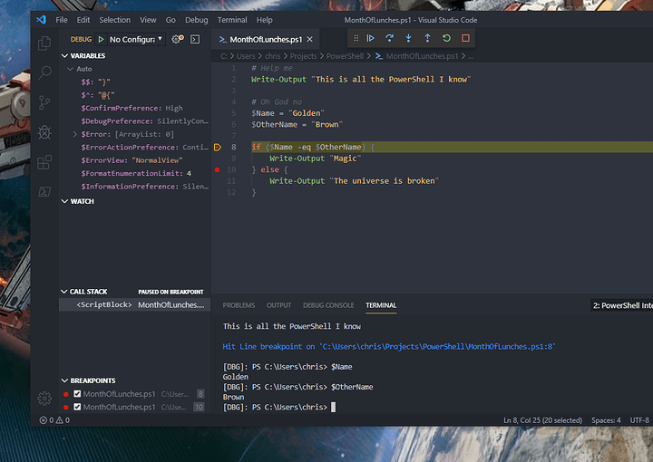Open launch.json configuration gear icon
This screenshot has height=462, width=653.
click(x=178, y=39)
